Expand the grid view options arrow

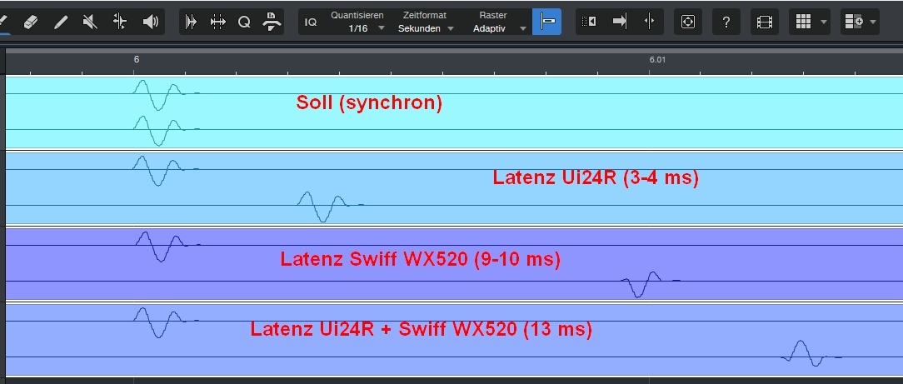pos(824,22)
